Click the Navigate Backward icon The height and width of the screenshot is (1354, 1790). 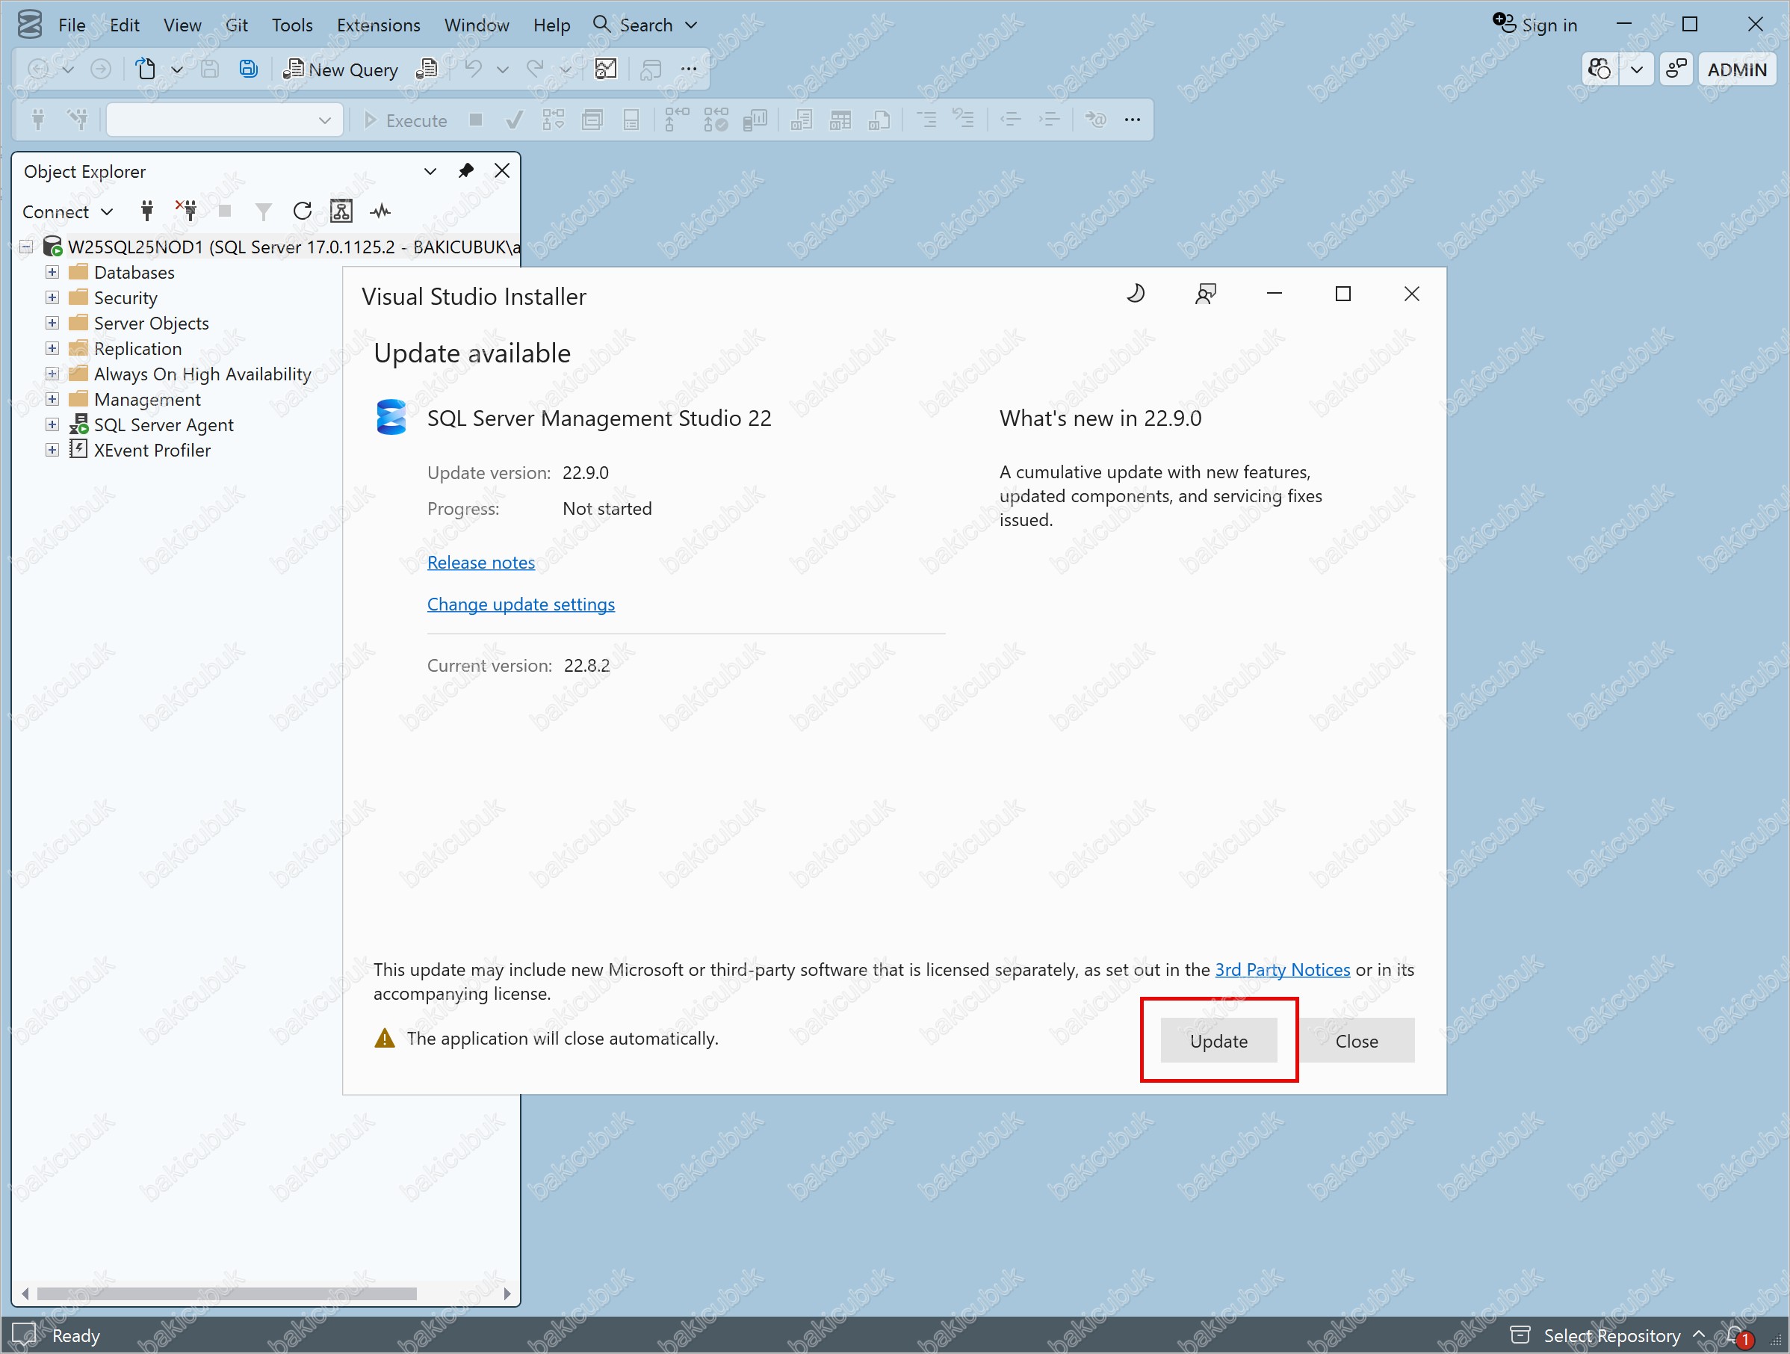point(37,69)
